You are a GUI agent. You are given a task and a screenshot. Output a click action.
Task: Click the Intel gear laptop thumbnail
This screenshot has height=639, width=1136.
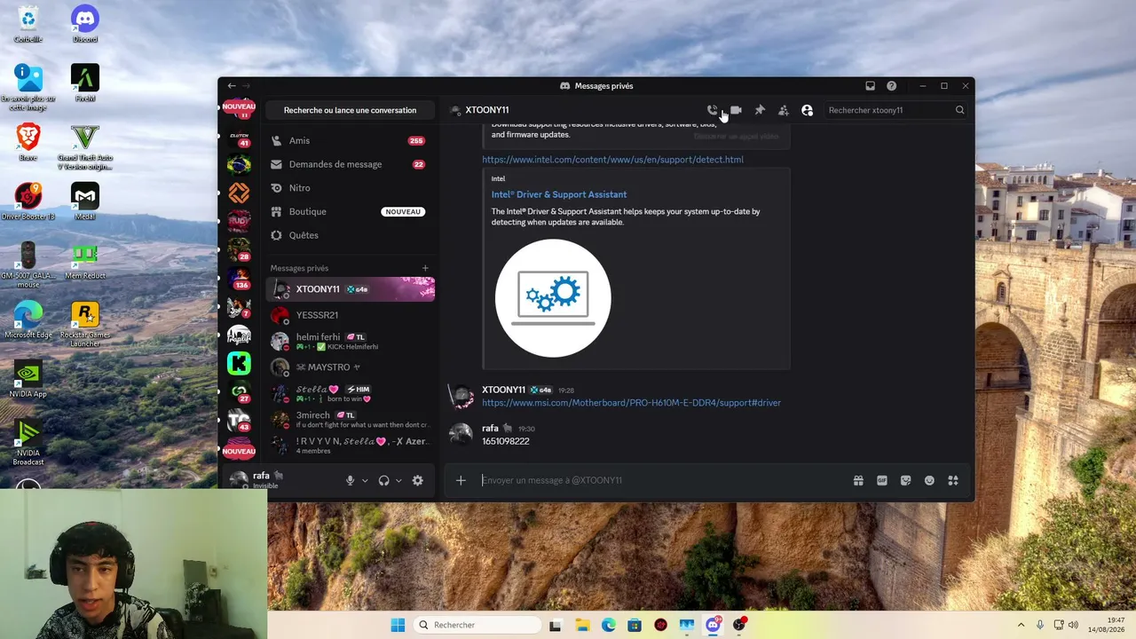[x=553, y=298]
